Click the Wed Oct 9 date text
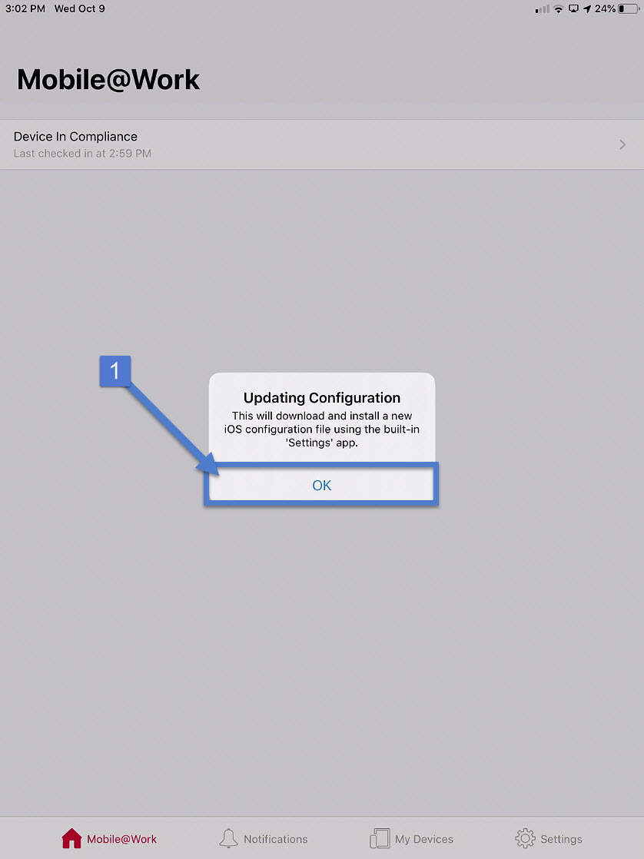644x859 pixels. click(79, 8)
